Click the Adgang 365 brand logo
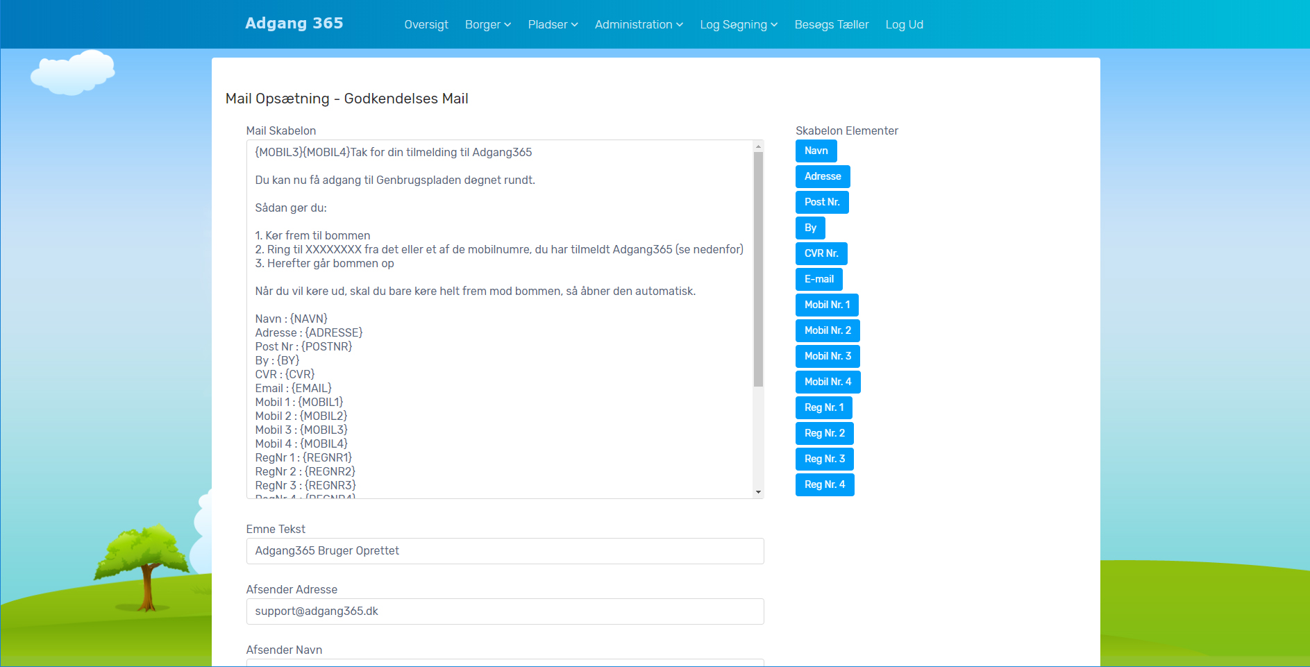This screenshot has height=667, width=1310. pos(294,24)
